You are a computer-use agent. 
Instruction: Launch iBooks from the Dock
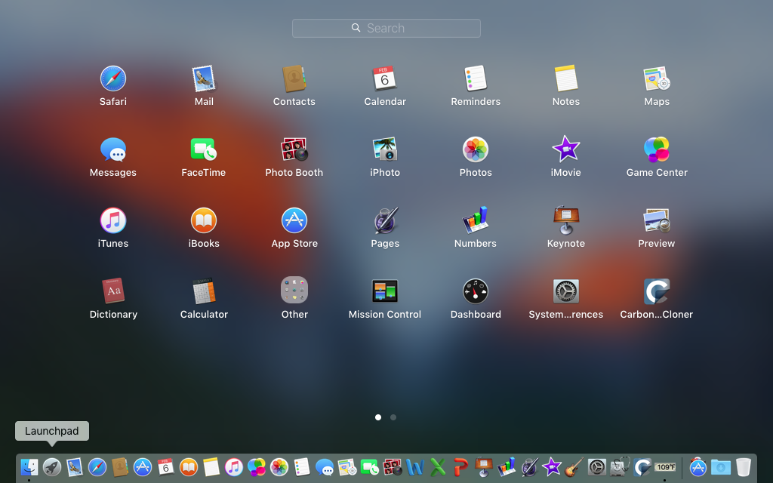(188, 467)
